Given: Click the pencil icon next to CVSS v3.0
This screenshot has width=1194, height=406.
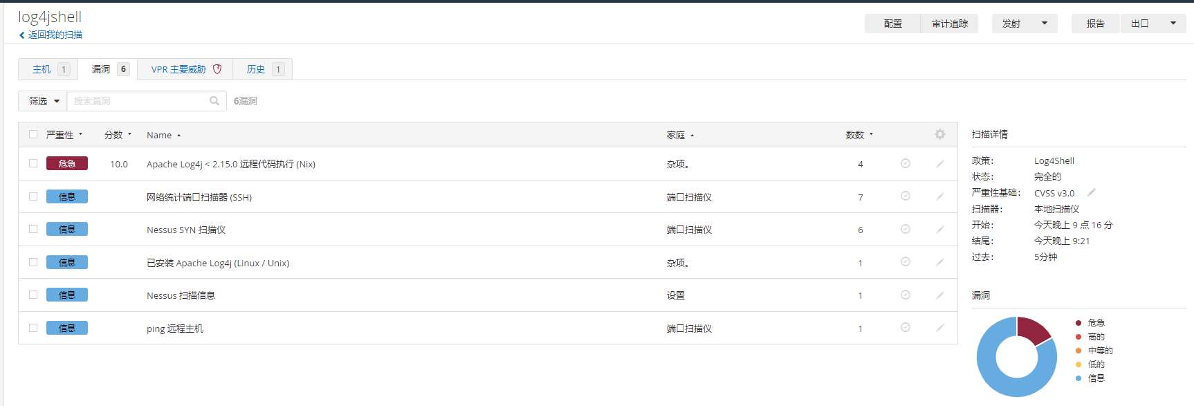Looking at the screenshot, I should pyautogui.click(x=1092, y=192).
